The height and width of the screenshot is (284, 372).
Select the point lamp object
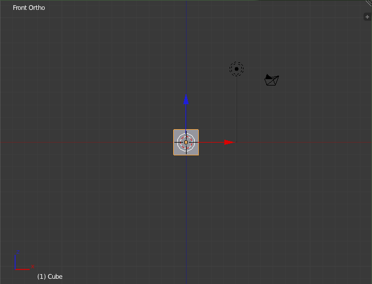(237, 69)
